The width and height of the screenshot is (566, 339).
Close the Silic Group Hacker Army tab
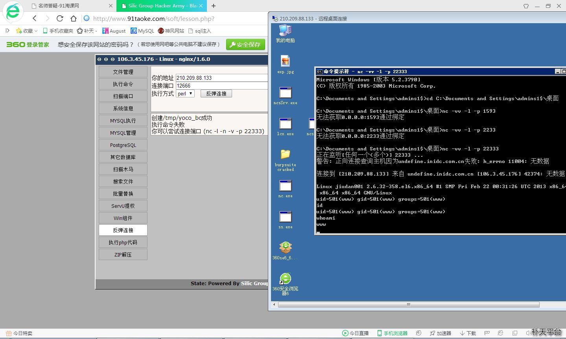pyautogui.click(x=201, y=6)
